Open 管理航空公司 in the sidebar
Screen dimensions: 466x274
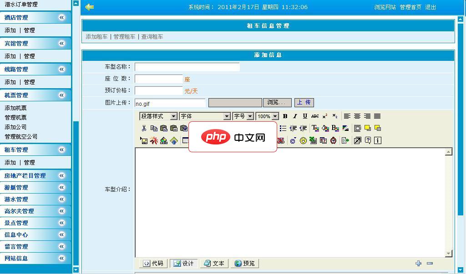pos(21,136)
